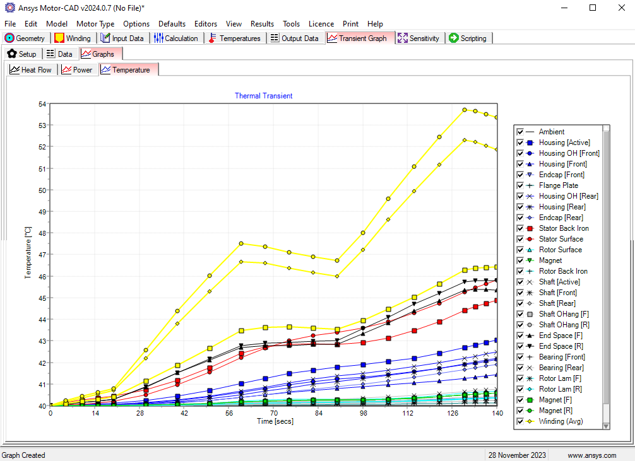This screenshot has width=635, height=461.
Task: Open the Results menu
Action: click(x=262, y=24)
